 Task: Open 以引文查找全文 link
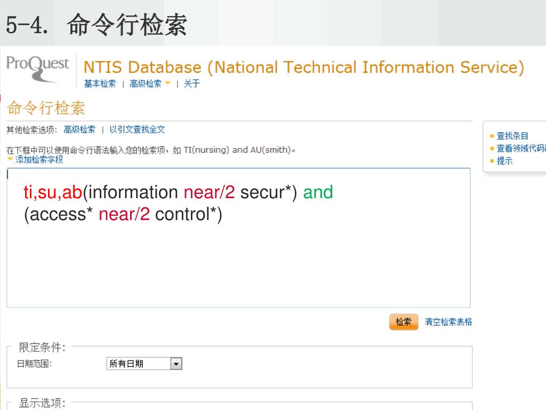[137, 130]
